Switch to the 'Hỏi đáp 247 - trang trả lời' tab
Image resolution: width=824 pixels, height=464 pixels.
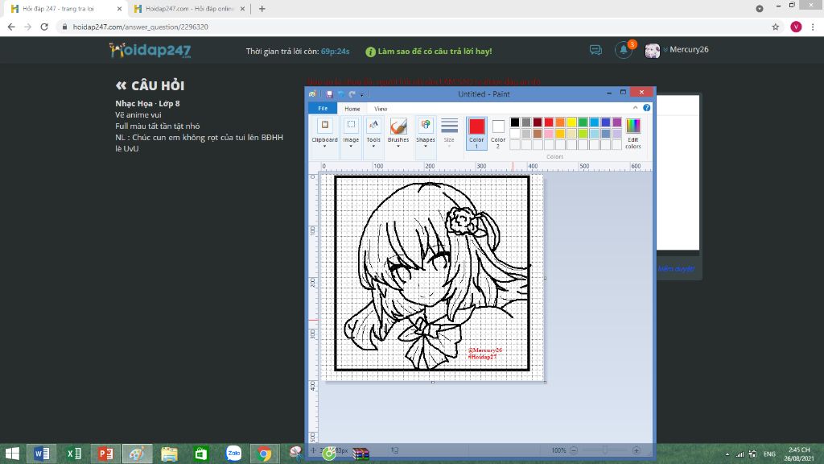pyautogui.click(x=66, y=9)
